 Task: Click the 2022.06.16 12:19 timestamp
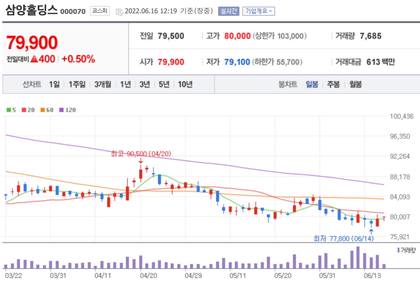pos(151,11)
